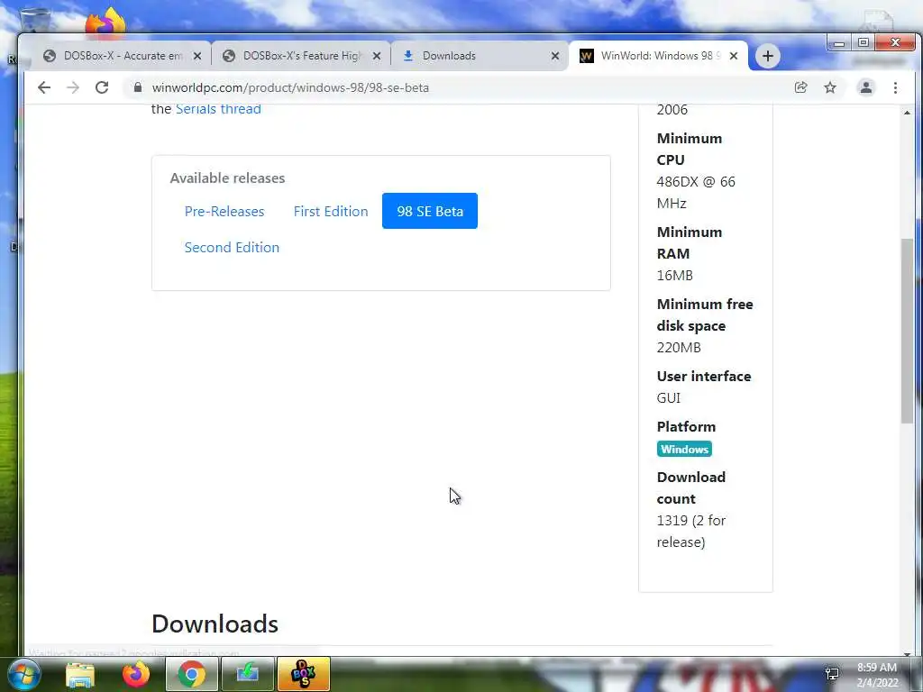Open the Serials thread link
The height and width of the screenshot is (692, 923).
[218, 109]
